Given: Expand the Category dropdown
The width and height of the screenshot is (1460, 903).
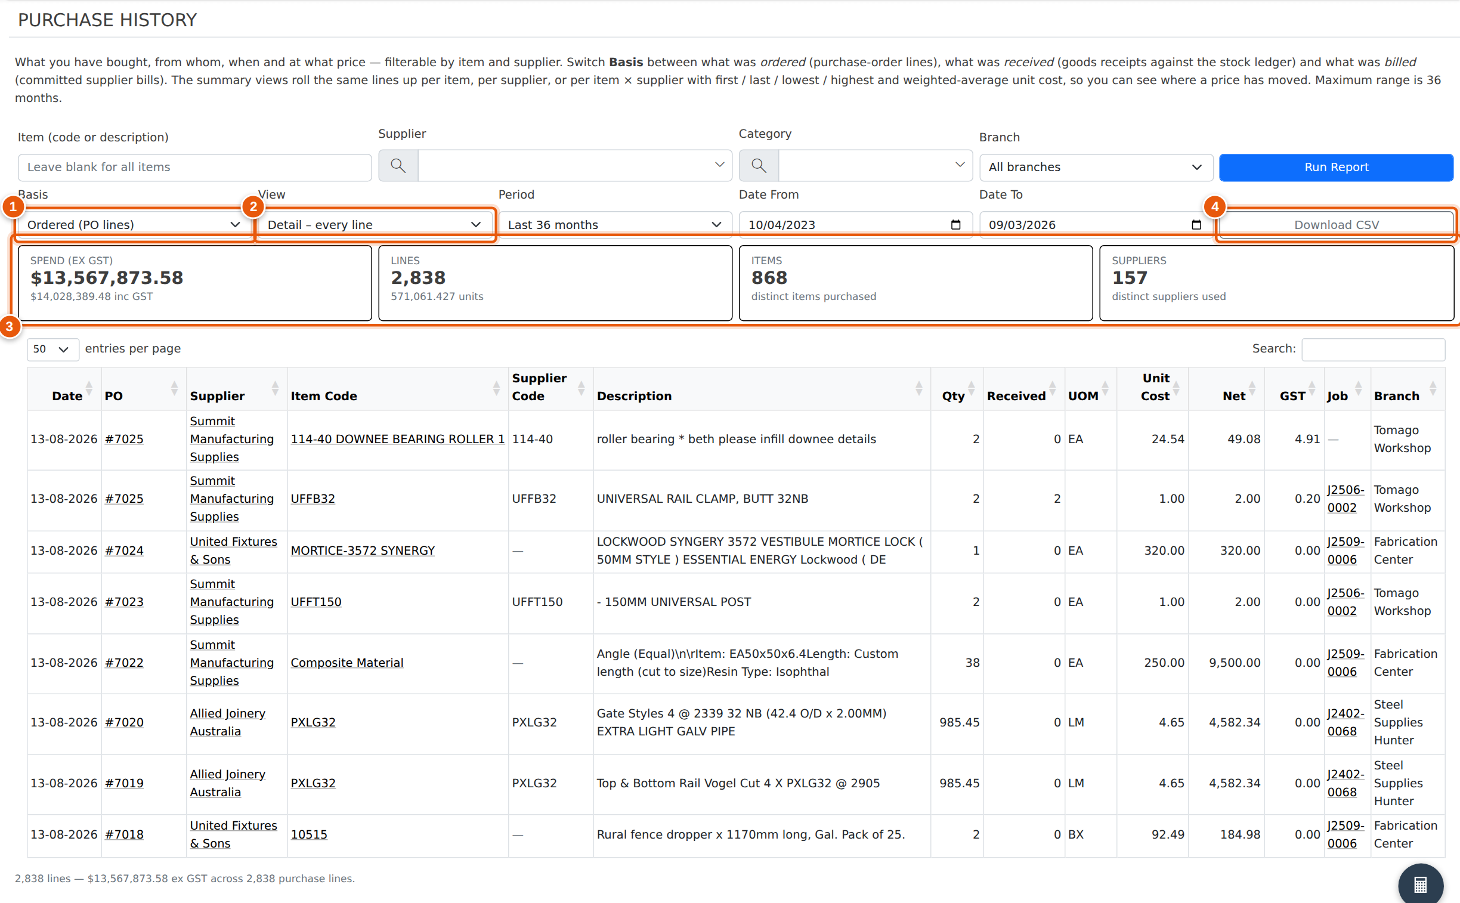Looking at the screenshot, I should point(960,165).
